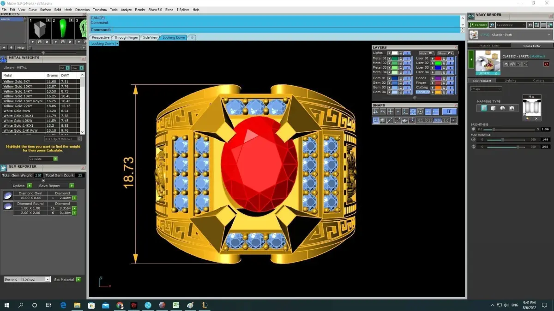554x311 pixels.
Task: Expand the Metal 04 layer arrow
Action: (x=389, y=72)
